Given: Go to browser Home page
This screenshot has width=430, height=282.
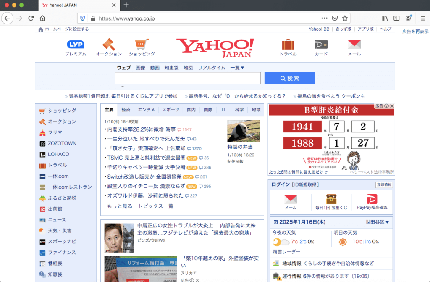Looking at the screenshot, I should coord(42,18).
